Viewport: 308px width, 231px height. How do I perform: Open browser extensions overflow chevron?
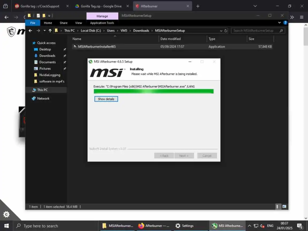(292, 17)
